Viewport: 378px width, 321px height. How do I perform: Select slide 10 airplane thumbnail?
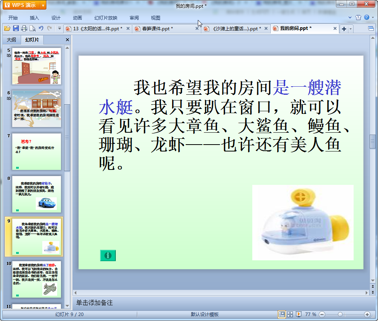click(x=37, y=279)
